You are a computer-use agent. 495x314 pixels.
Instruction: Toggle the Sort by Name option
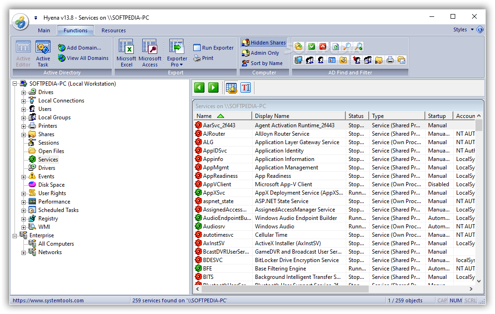pyautogui.click(x=262, y=63)
